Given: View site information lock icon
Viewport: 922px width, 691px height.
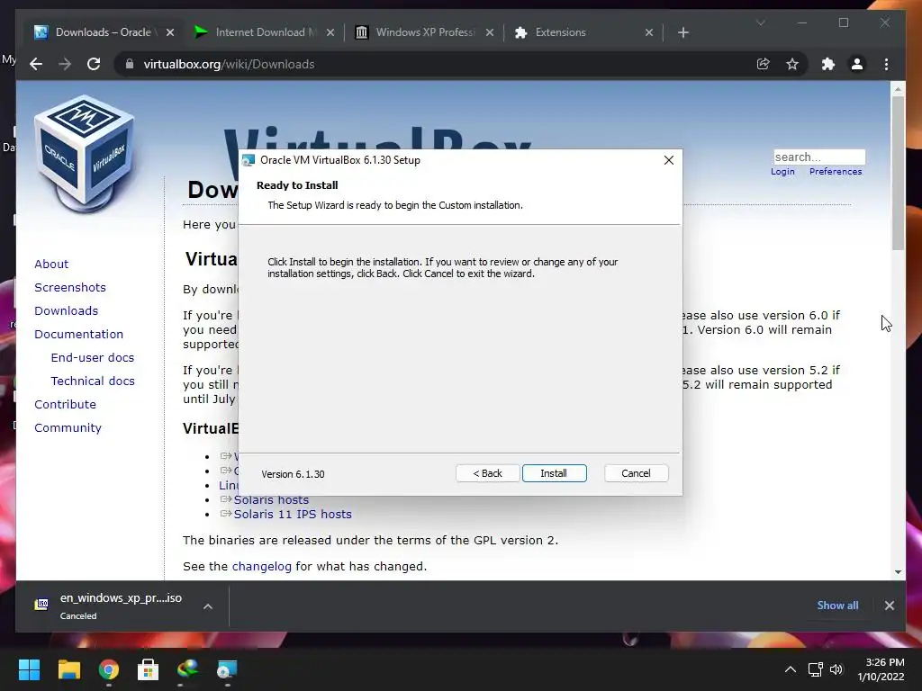Looking at the screenshot, I should 130,64.
